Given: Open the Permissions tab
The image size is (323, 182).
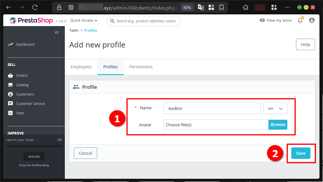Looking at the screenshot, I should point(141,67).
